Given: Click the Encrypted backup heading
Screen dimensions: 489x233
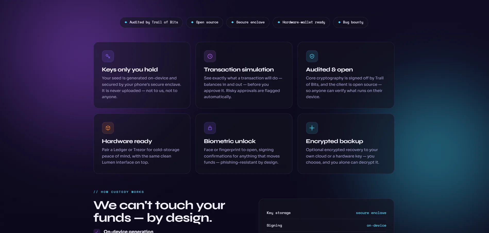Looking at the screenshot, I should click(334, 141).
